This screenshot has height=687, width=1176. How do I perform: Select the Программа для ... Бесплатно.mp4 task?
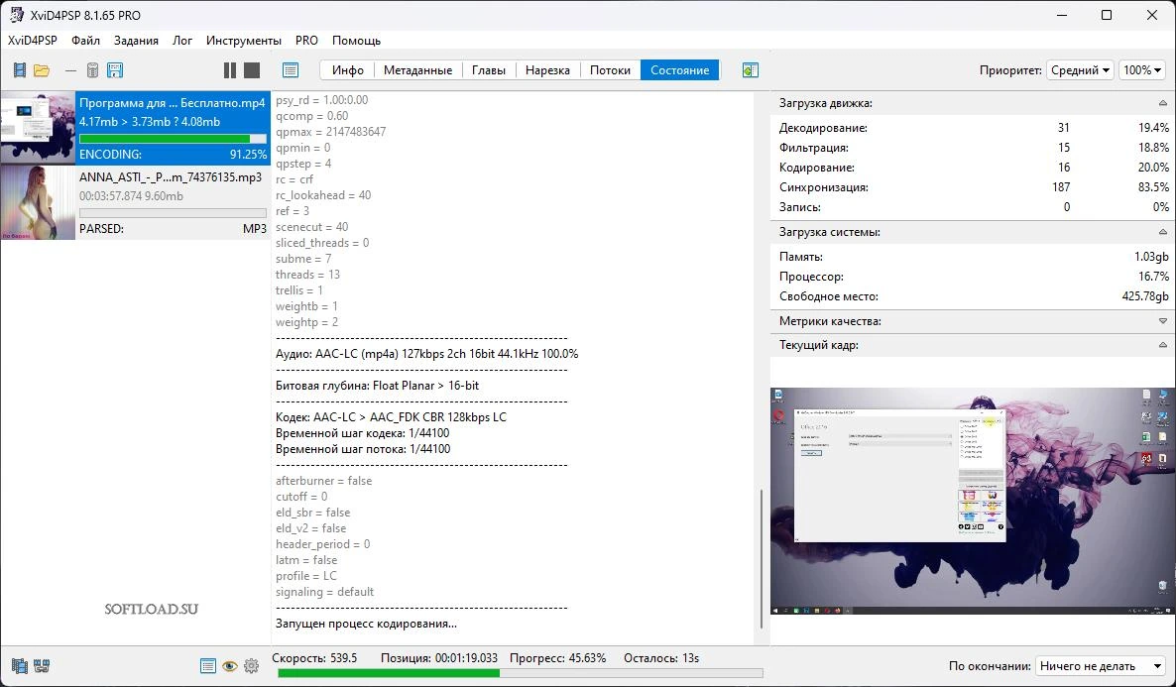135,128
